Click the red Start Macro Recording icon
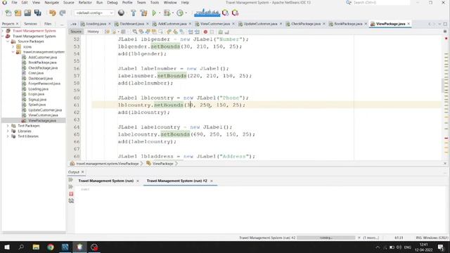The width and height of the screenshot is (450, 253). coord(205,32)
